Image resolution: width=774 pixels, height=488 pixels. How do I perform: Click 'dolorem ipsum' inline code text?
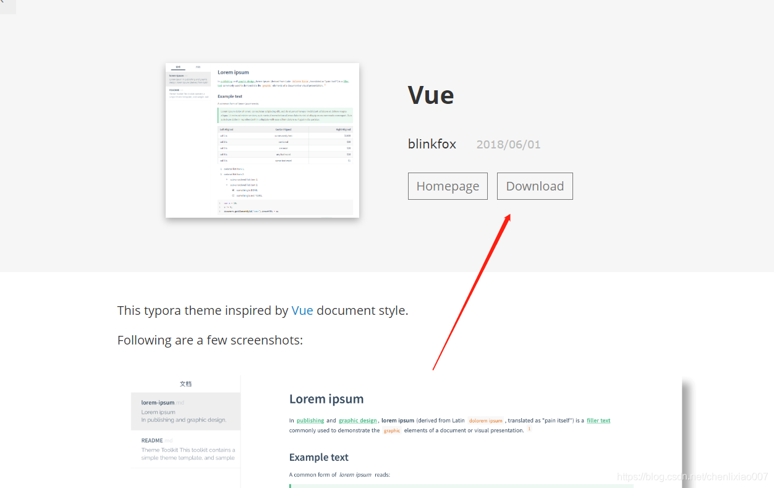(x=486, y=421)
